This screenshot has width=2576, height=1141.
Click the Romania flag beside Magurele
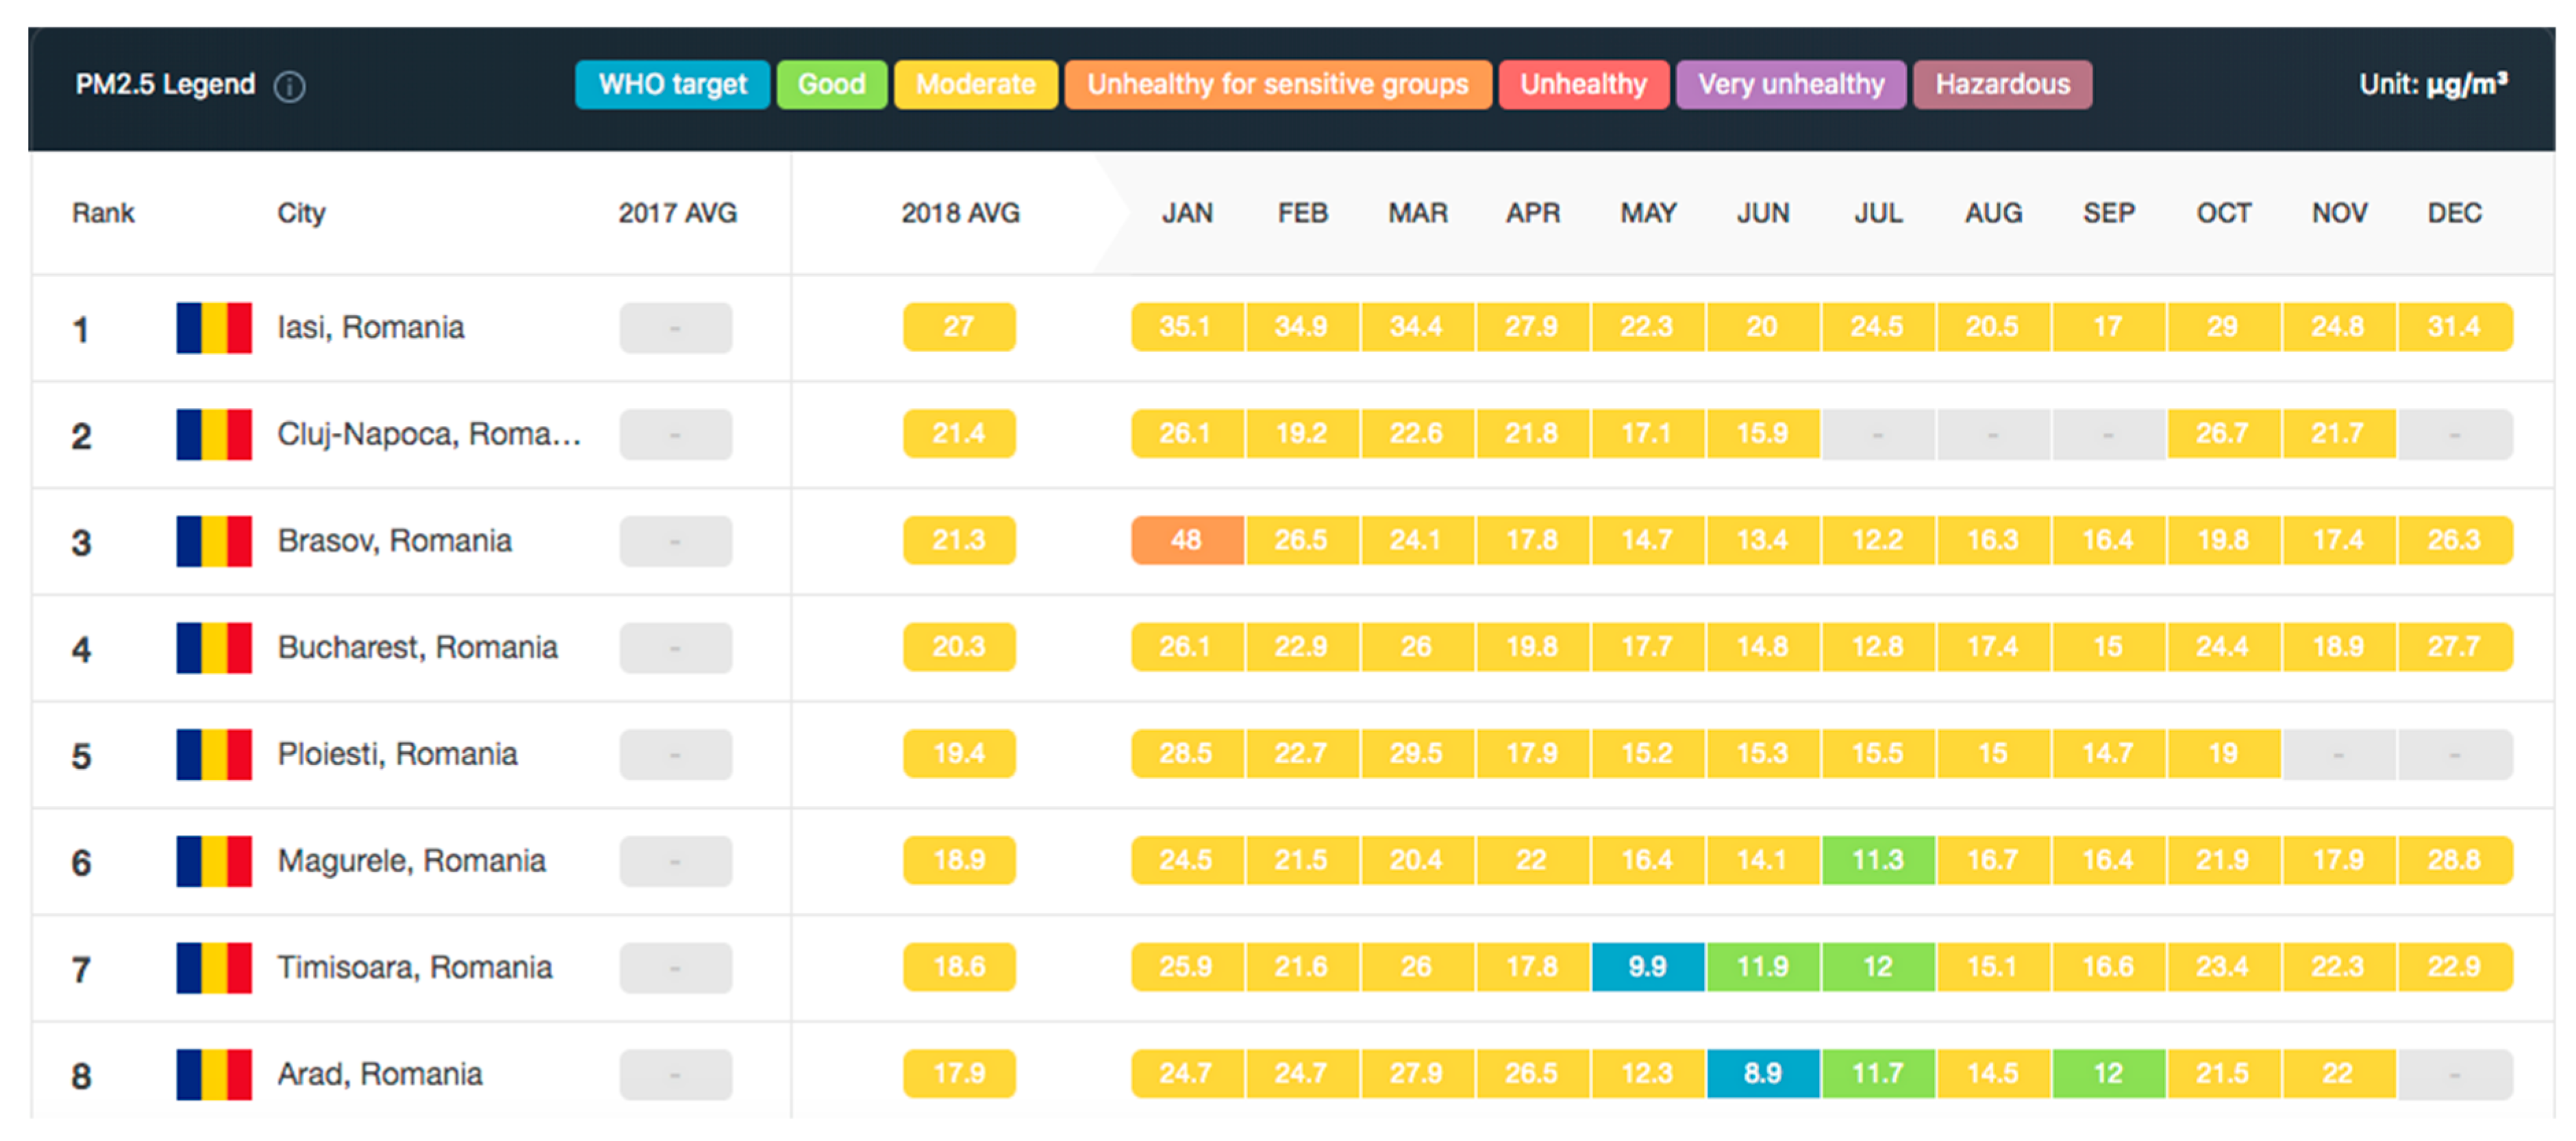pos(214,861)
